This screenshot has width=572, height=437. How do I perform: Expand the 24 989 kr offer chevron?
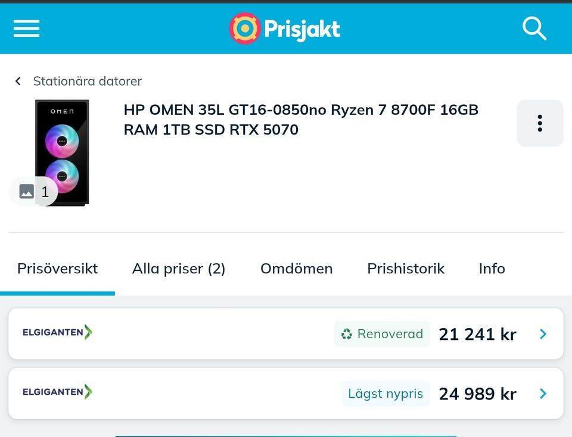point(543,394)
